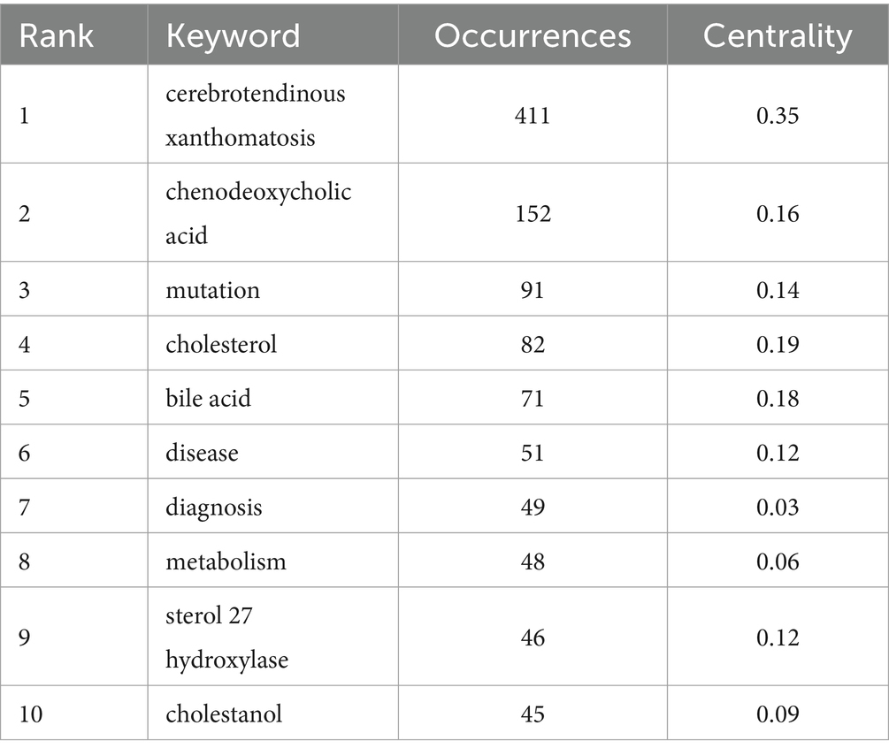This screenshot has height=756, width=889.
Task: Select the occurrences value 152
Action: [533, 214]
